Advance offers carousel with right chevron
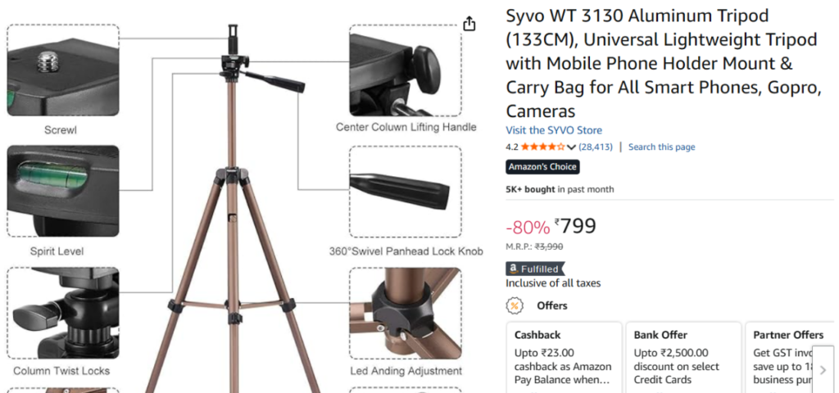 click(823, 369)
